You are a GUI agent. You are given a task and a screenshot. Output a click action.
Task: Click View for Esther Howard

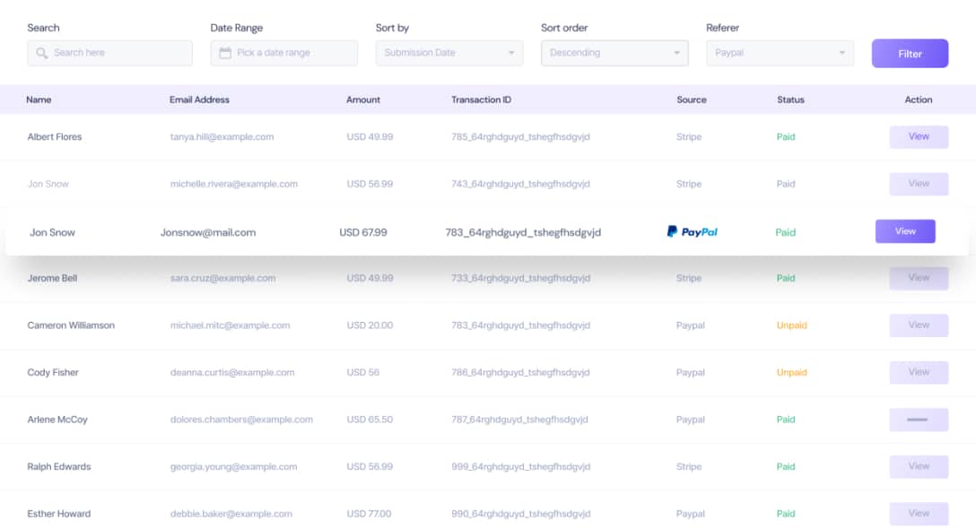pos(918,513)
